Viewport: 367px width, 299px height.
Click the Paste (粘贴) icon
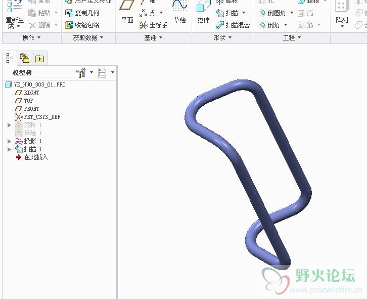(x=32, y=13)
